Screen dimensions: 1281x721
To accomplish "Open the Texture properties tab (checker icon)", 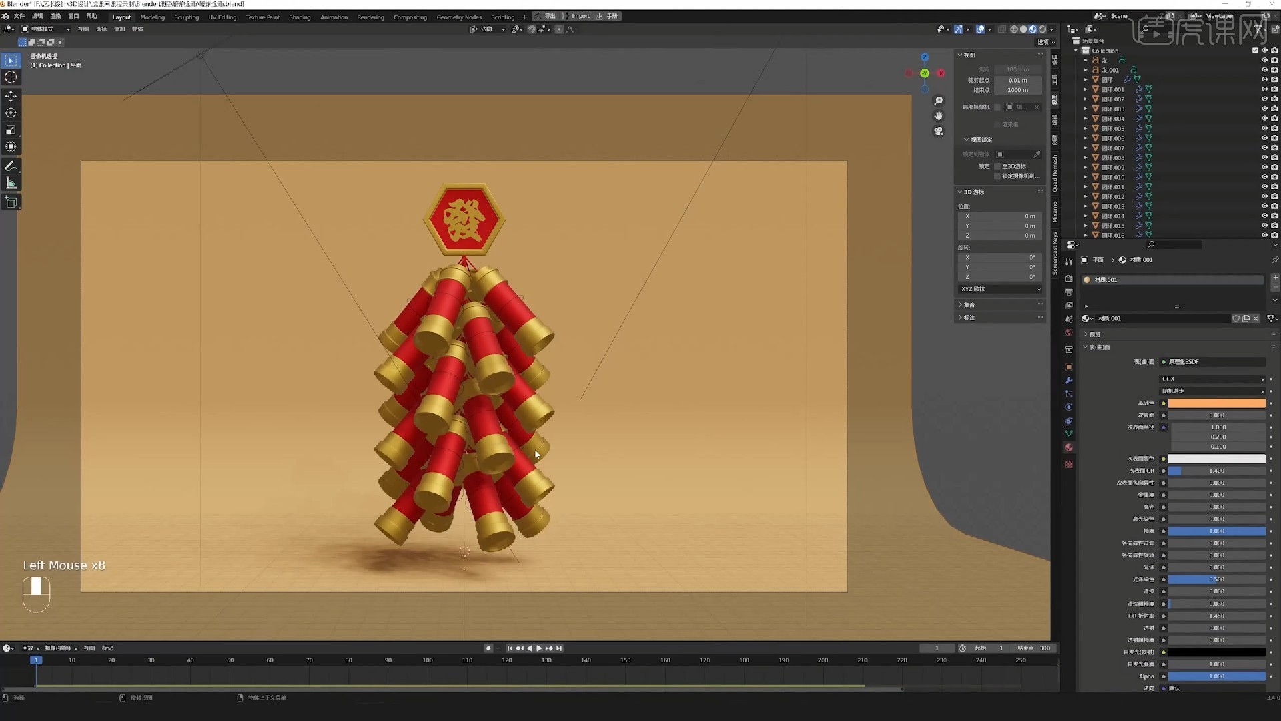I will click(x=1069, y=464).
